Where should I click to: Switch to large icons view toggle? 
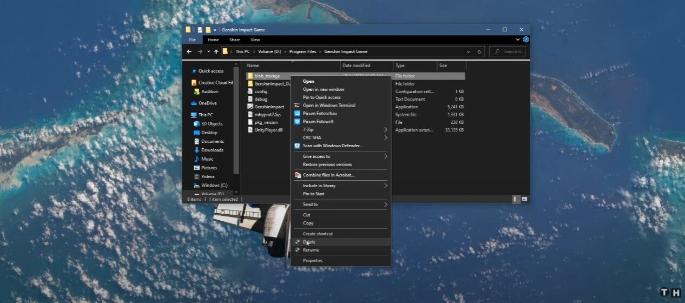point(524,199)
